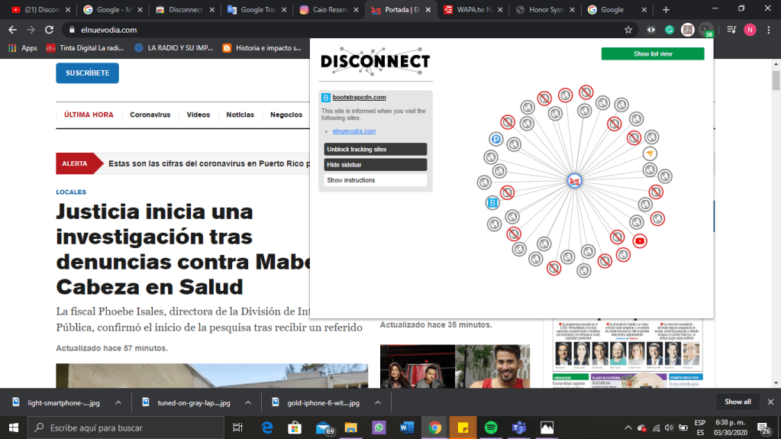Expand options for light-smartphone download
The image size is (781, 439).
click(117, 402)
